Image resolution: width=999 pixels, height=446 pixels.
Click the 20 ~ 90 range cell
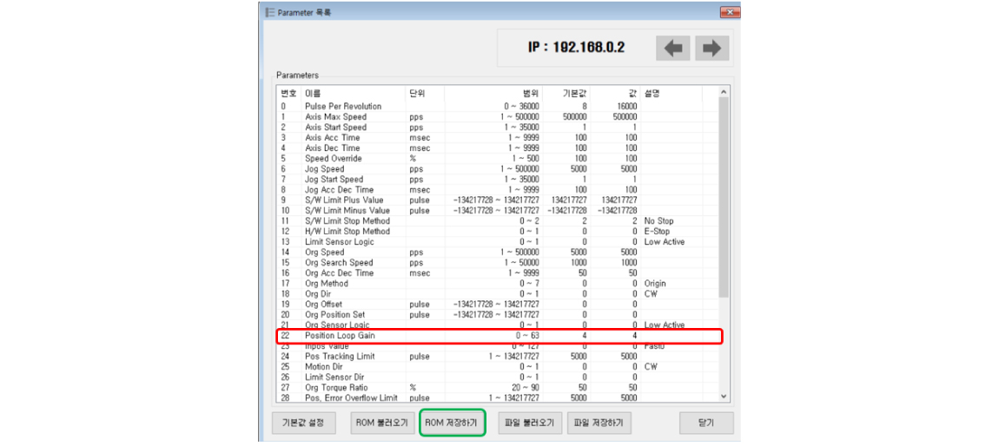526,388
